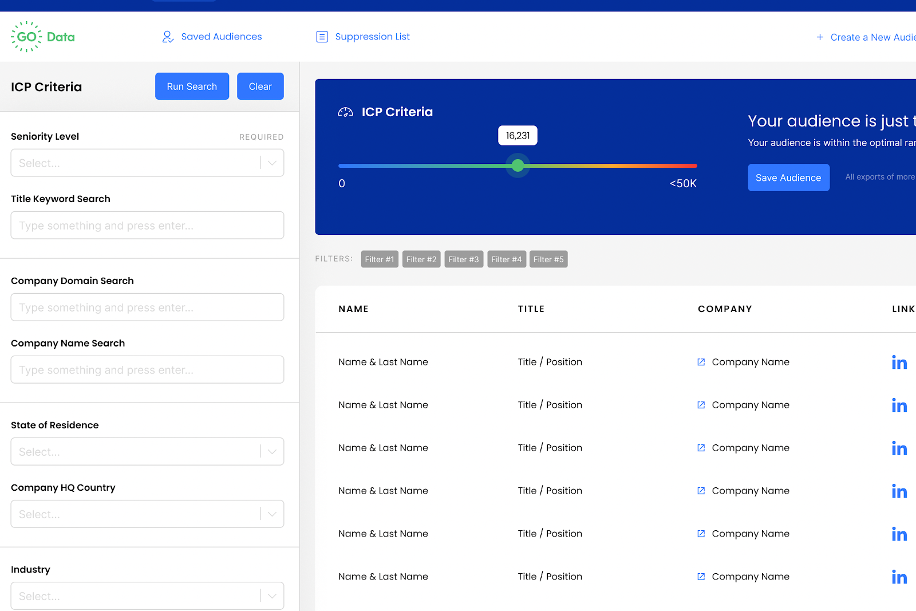Select the Filter #5 chip

[548, 259]
